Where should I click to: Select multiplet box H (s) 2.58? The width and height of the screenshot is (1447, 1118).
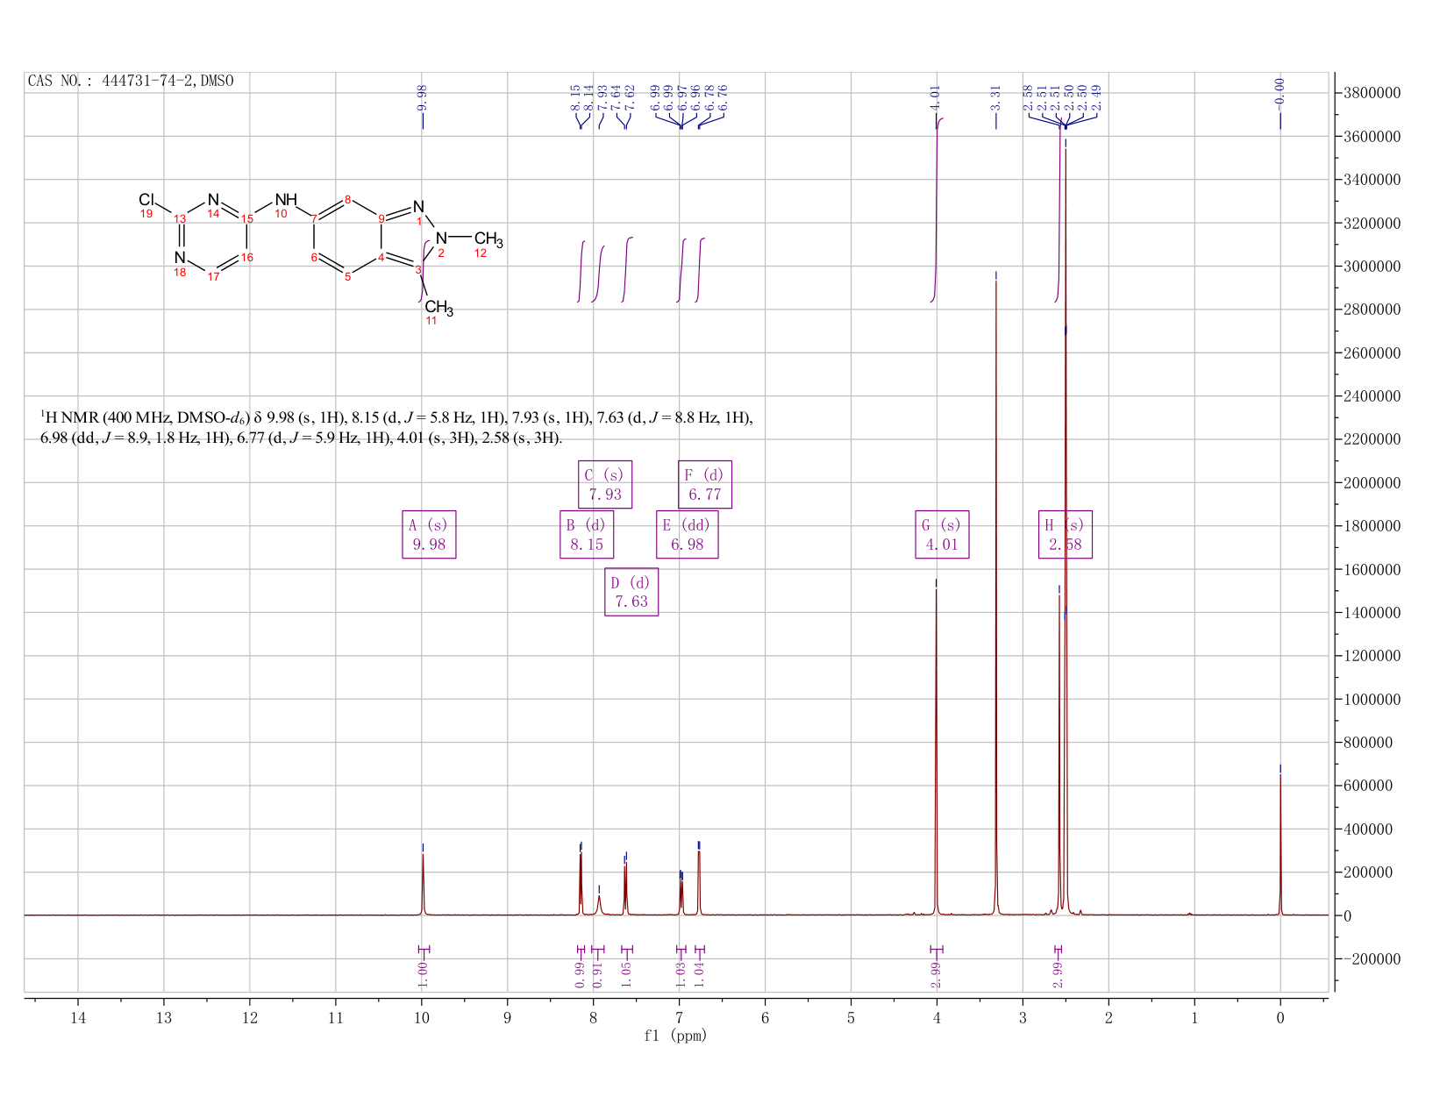pyautogui.click(x=1066, y=534)
